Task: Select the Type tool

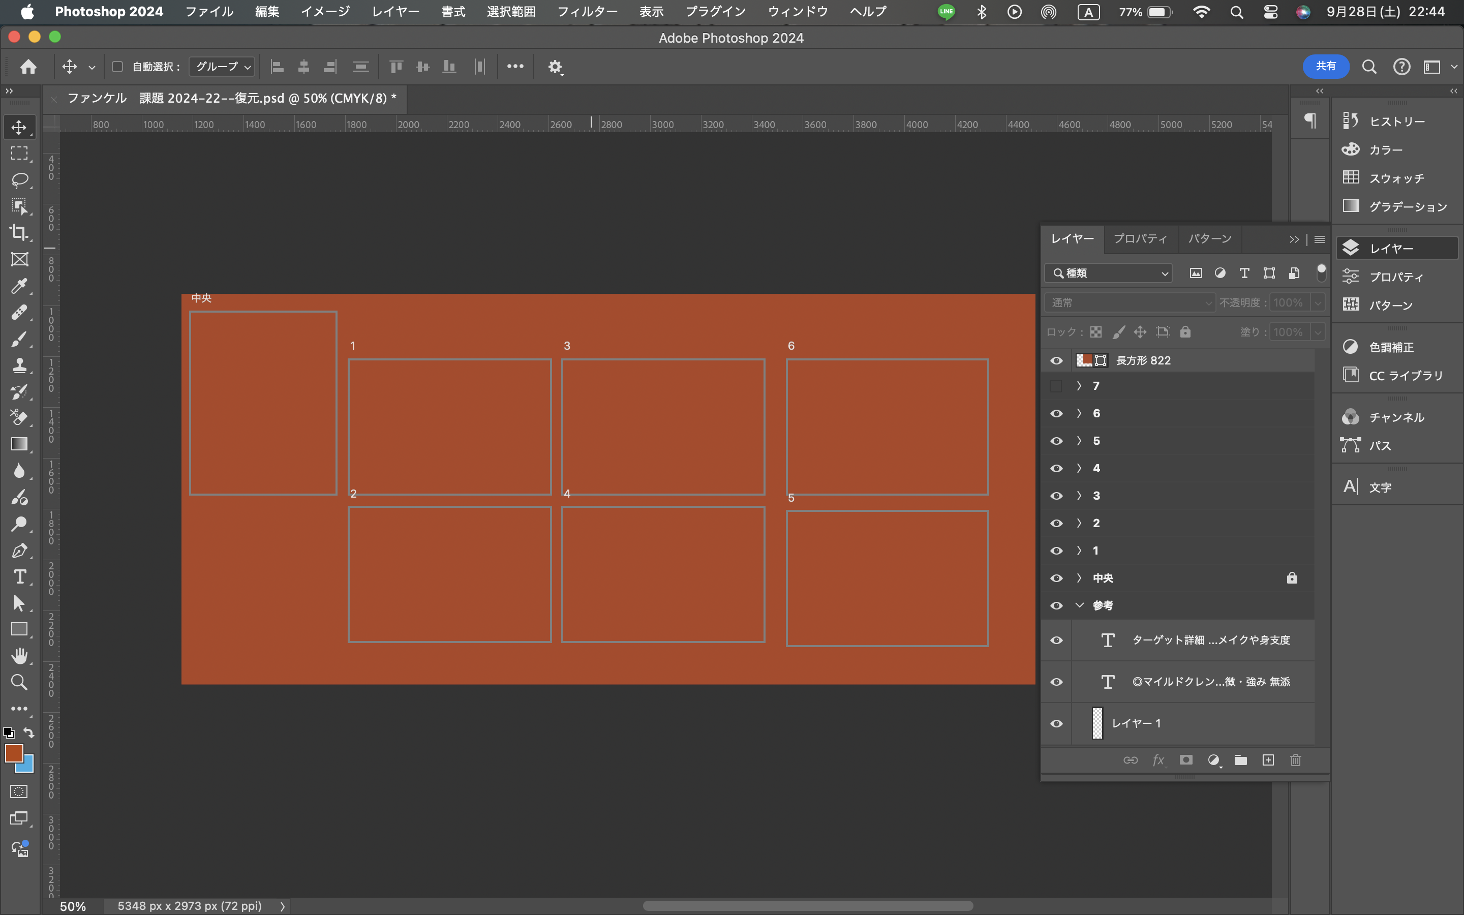Action: [19, 575]
